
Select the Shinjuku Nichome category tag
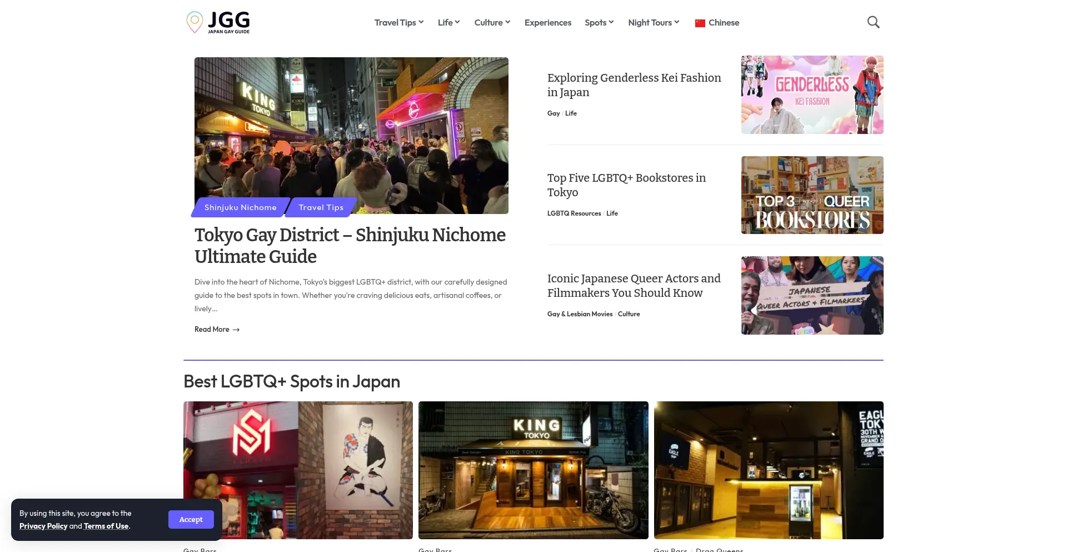coord(240,207)
